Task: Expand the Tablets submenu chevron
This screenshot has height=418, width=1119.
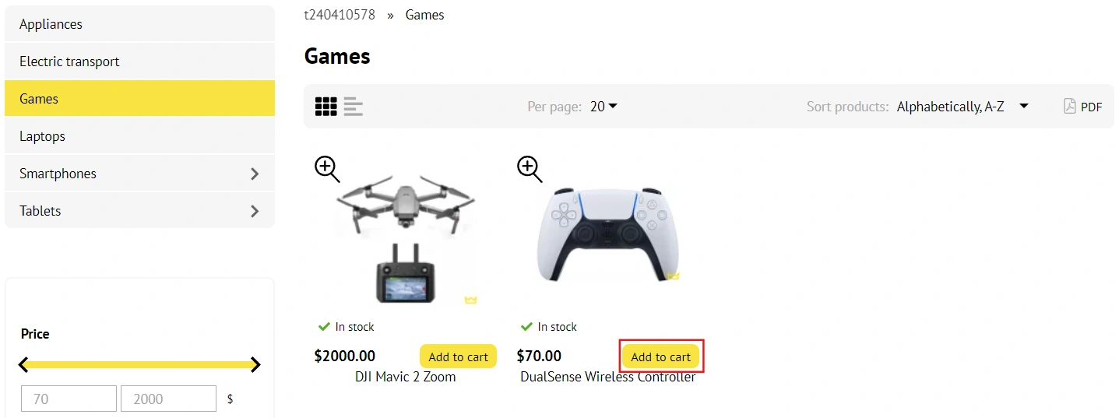Action: [x=254, y=211]
